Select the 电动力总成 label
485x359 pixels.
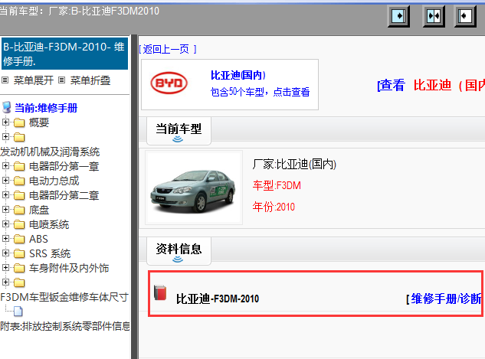(x=54, y=181)
